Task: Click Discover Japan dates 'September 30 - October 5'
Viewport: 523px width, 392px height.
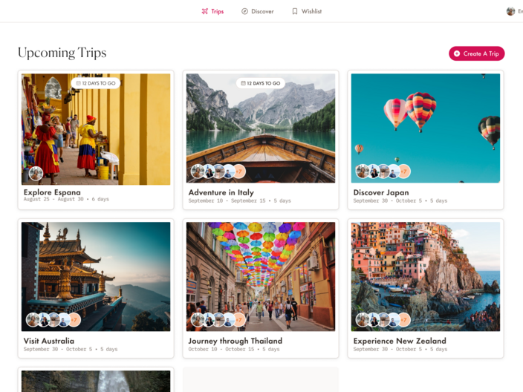Action: [388, 200]
